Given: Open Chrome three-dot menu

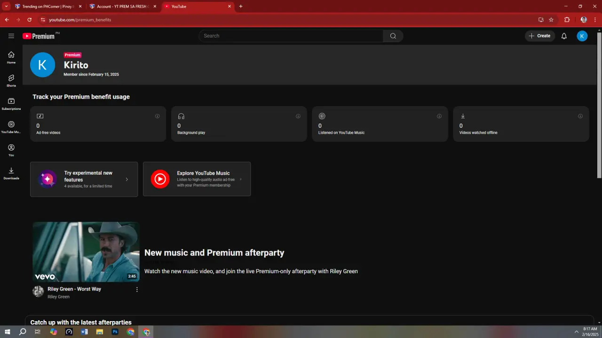Looking at the screenshot, I should tap(595, 20).
